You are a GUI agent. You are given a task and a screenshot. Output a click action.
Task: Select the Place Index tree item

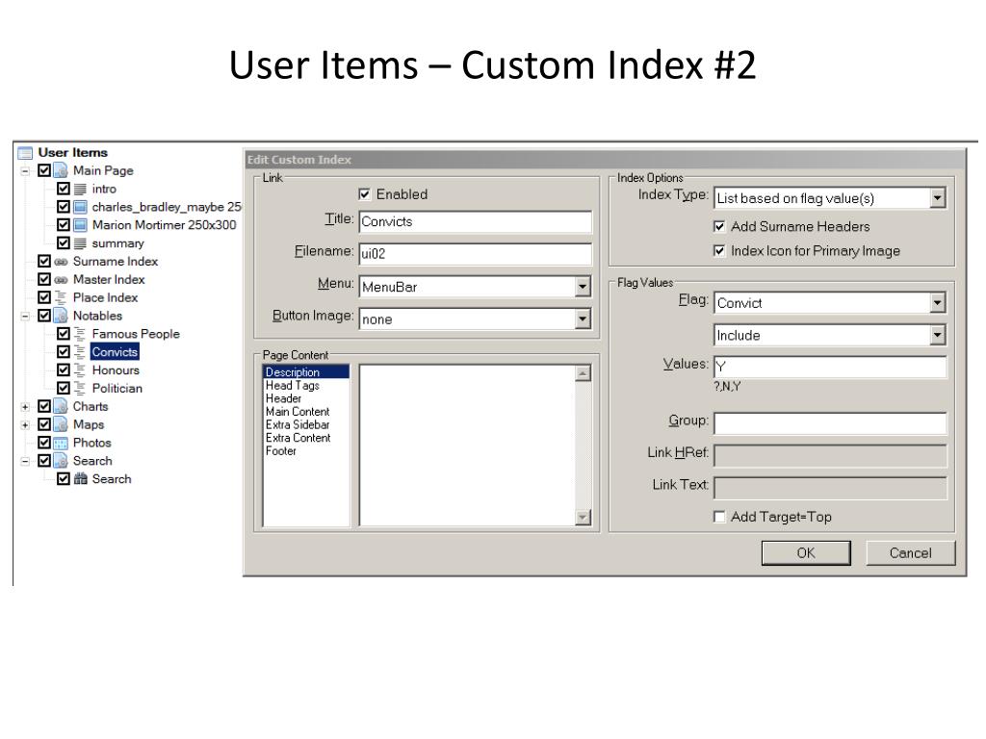105,297
